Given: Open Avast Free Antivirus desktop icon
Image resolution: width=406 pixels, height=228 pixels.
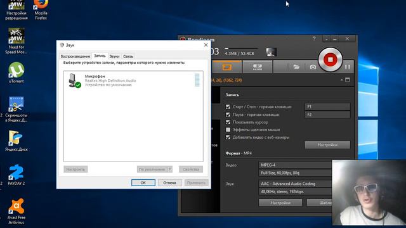Looking at the screenshot, I should 16,211.
